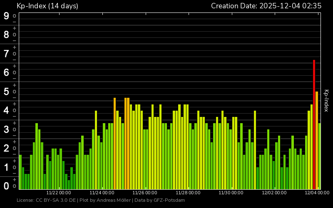
Task: Click the 11/28 00:00 axis label
Action: [x=188, y=193]
